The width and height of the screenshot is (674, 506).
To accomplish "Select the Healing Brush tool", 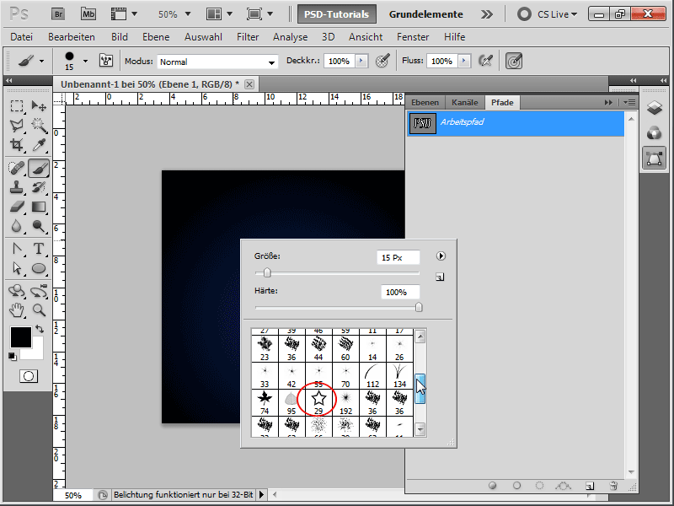I will coord(17,168).
